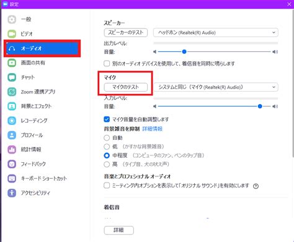Click the screen share icon in sidebar
The height and width of the screenshot is (242, 294).
12,63
